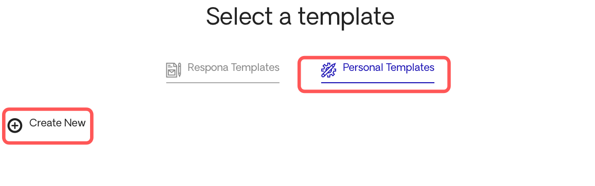Show custom templates via Personal Templates
Image resolution: width=595 pixels, height=186 pixels.
tap(378, 71)
